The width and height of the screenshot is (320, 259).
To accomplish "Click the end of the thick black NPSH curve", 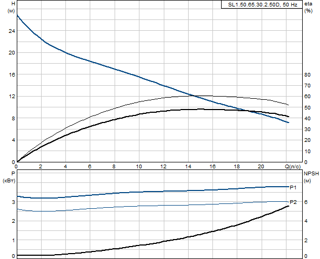I will pos(288,206).
